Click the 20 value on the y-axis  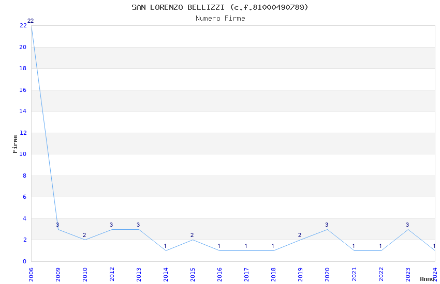[x=23, y=47]
